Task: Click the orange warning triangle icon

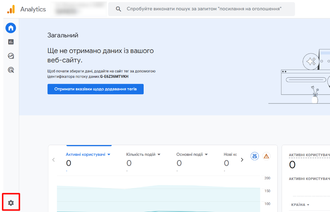Action: (x=266, y=156)
